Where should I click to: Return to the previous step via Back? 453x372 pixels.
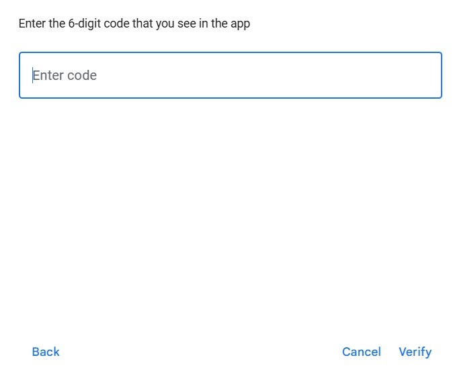(46, 352)
